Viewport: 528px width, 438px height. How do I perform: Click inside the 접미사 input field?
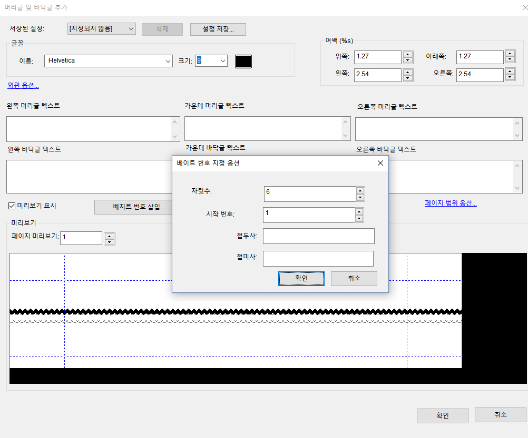318,258
